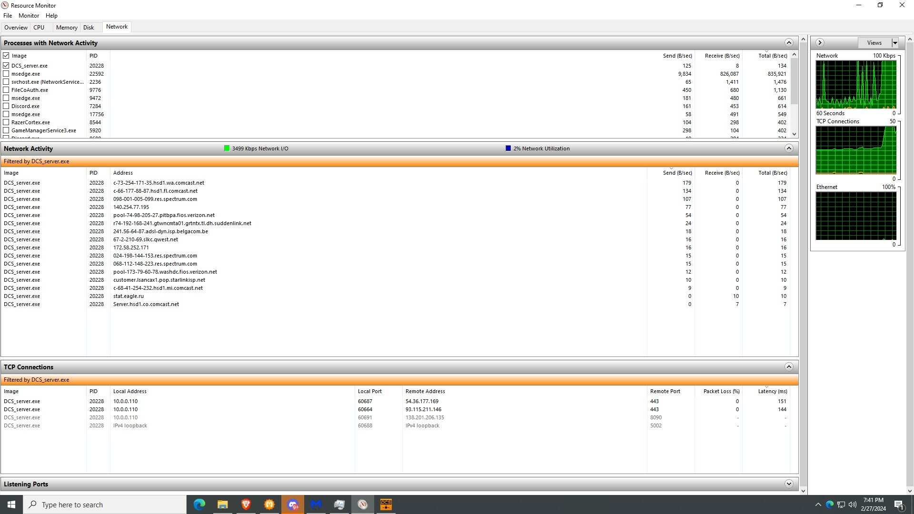914x514 pixels.
Task: Click the Resource Monitor title bar icon
Action: (x=5, y=5)
